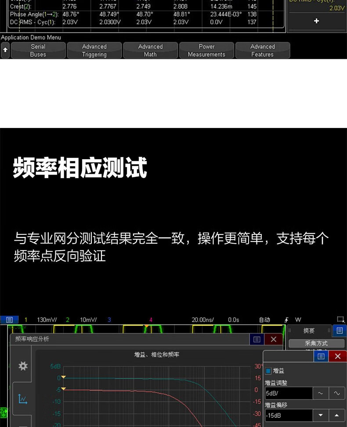Increase gain offset with up arrow
Viewport: 347px width, 427px height.
pyautogui.click(x=336, y=415)
